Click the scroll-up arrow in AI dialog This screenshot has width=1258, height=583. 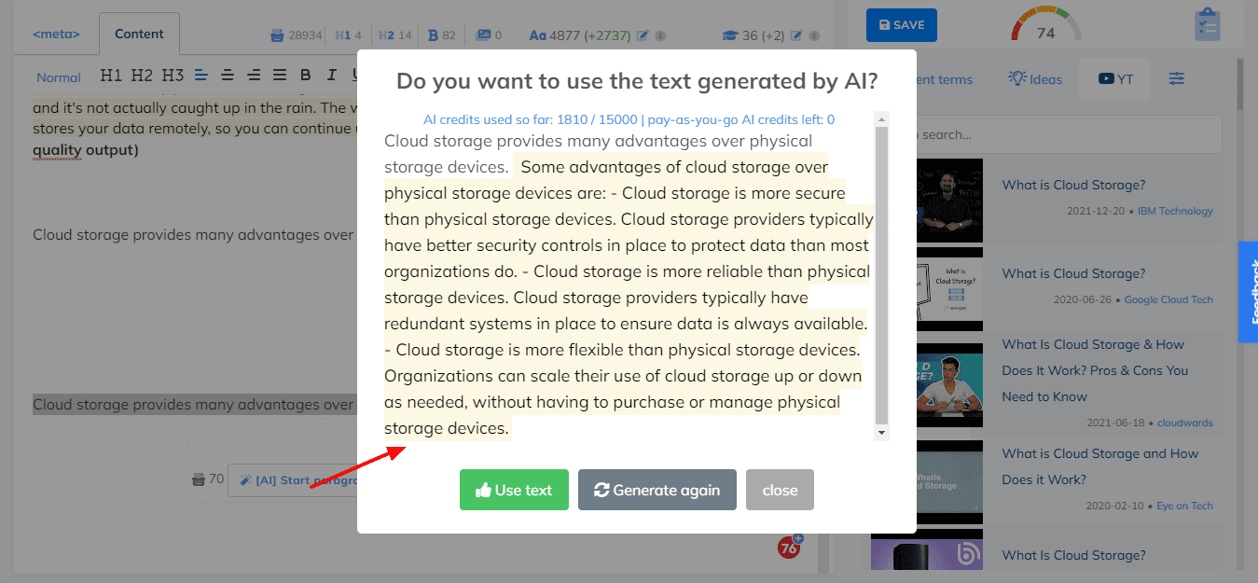pos(881,118)
